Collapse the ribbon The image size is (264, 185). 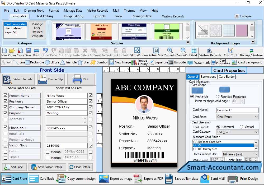(243, 16)
